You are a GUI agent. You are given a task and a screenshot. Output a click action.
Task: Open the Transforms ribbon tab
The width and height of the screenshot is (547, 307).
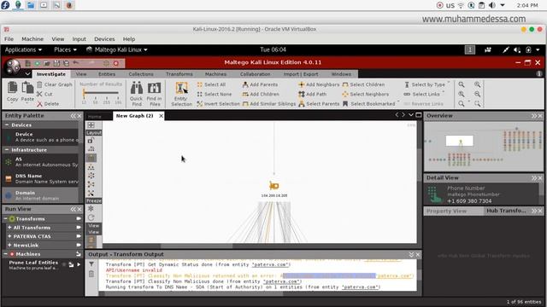(179, 74)
